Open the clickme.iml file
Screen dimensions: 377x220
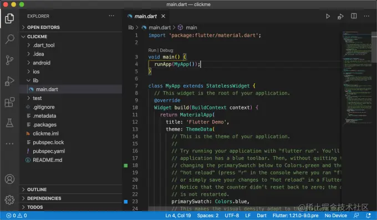[x=71, y=133]
